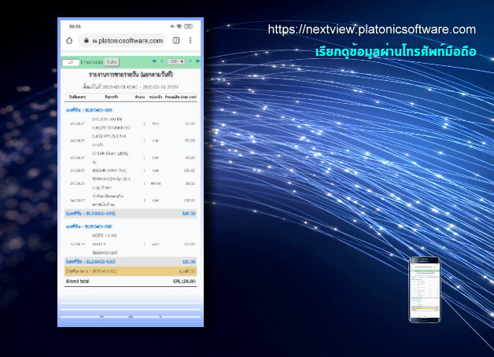Click the cyan Thai heading about mobile

click(396, 52)
